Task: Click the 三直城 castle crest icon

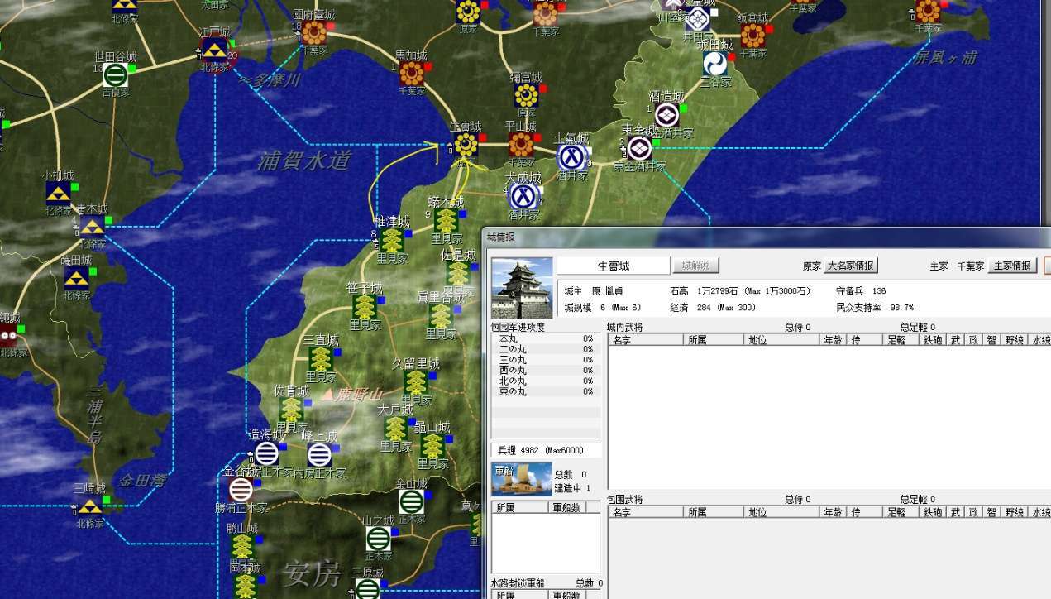Action: tap(321, 359)
